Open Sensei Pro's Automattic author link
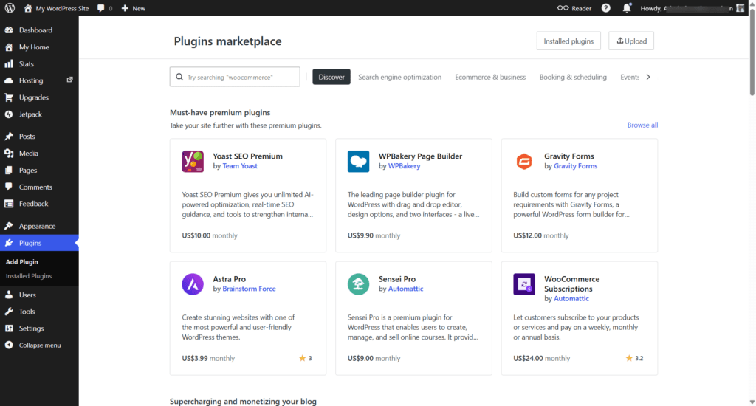 pos(405,289)
